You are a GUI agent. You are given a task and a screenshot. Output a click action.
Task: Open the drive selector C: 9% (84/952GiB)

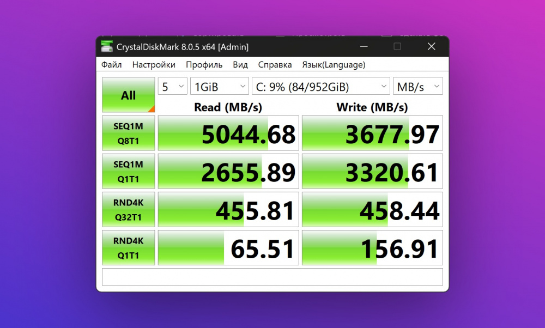coord(320,86)
